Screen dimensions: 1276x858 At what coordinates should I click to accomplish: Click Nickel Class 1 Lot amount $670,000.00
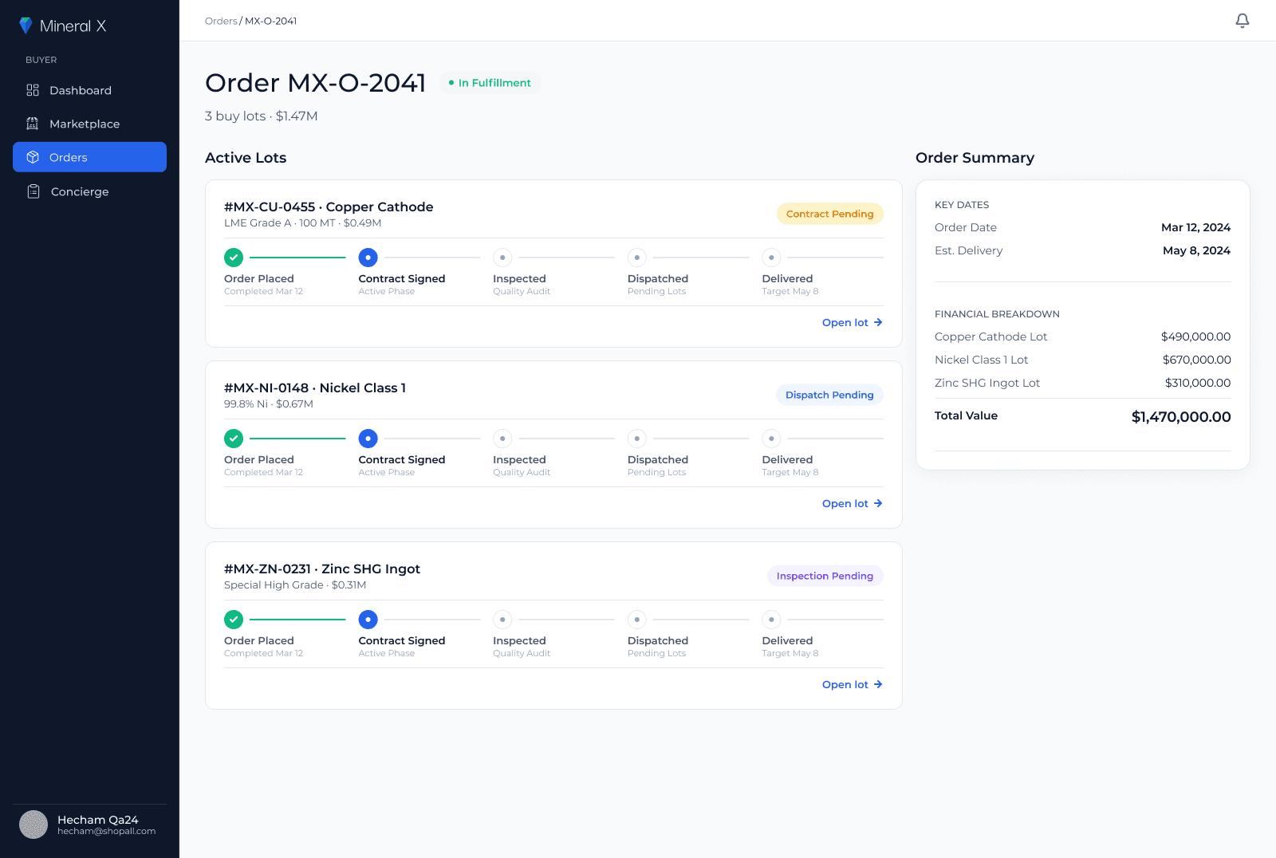[1196, 360]
